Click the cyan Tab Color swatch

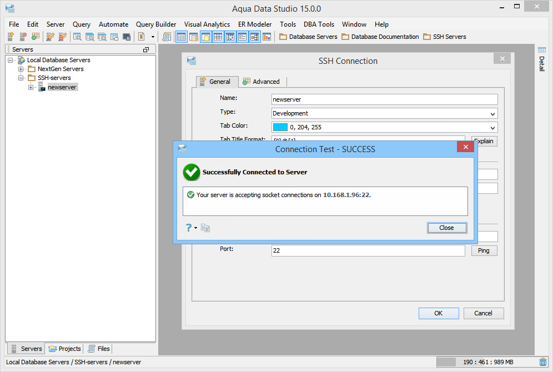280,127
